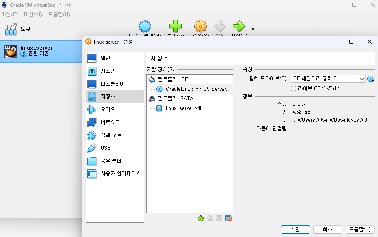378x237 pixels.
Task: Select the SATA controller in storage tree
Action: (x=190, y=98)
